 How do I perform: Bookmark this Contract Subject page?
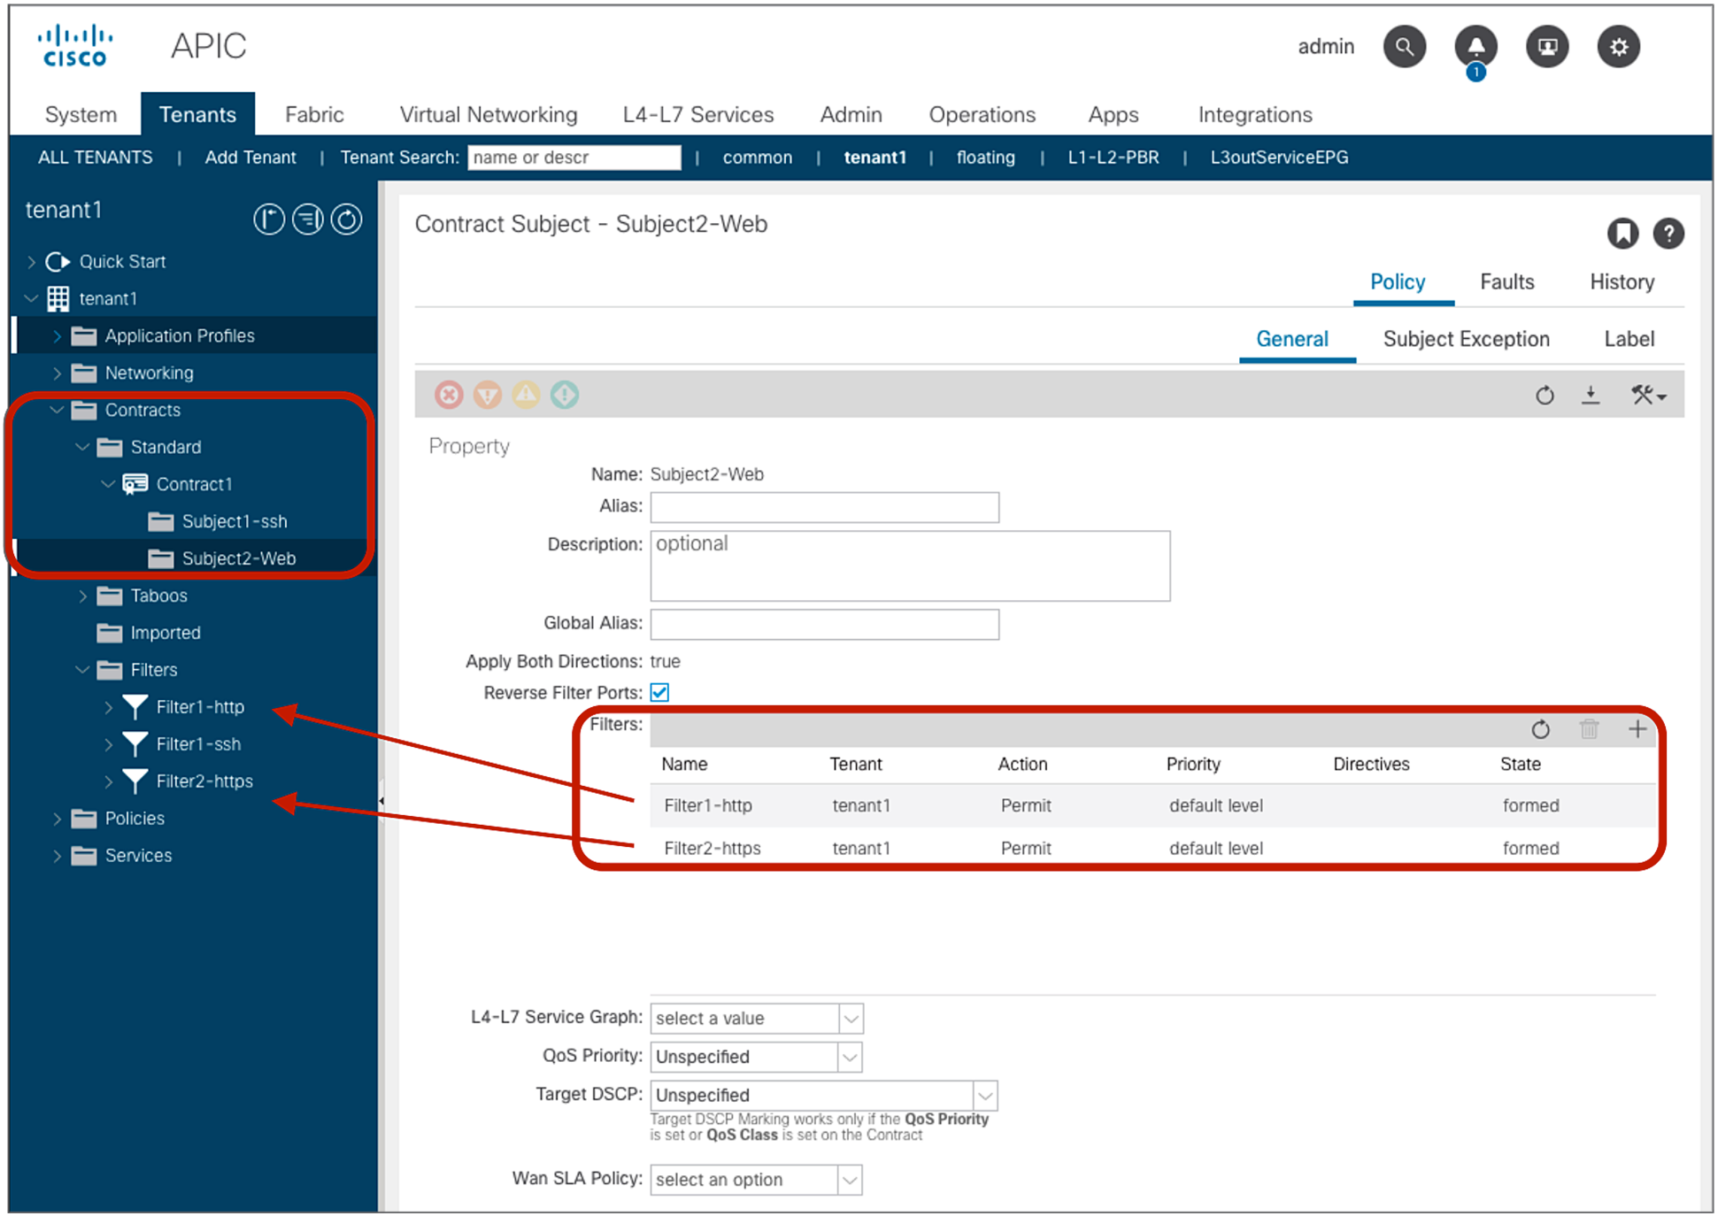1622,233
